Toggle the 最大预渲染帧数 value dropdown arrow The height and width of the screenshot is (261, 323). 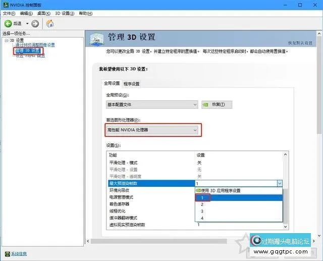280,183
